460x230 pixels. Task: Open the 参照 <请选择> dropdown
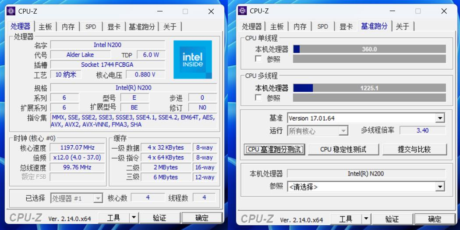(440, 187)
